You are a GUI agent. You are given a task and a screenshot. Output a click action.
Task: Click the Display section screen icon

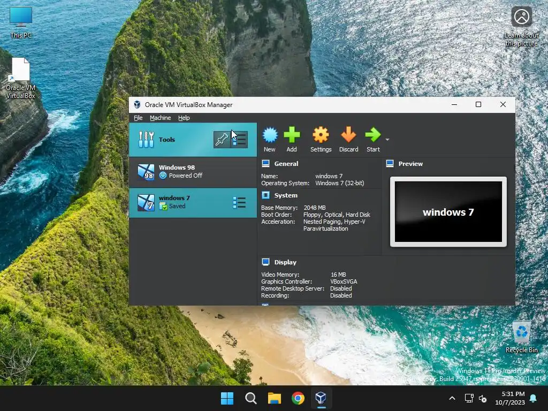(x=265, y=262)
